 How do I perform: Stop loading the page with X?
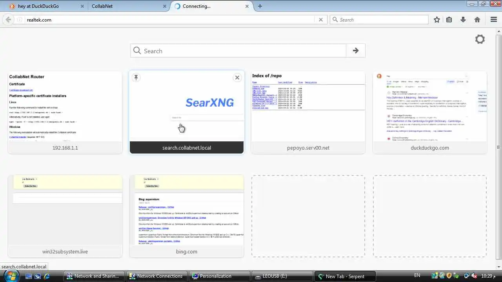click(321, 20)
